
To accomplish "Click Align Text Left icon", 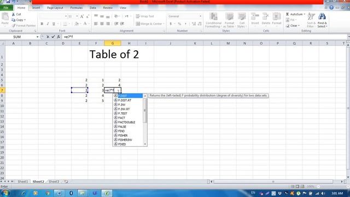I will [96, 24].
